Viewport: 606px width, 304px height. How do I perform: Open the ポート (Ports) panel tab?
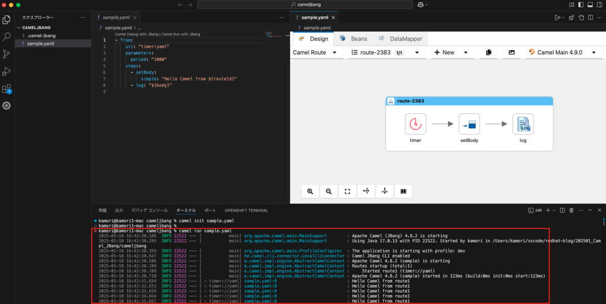pyautogui.click(x=210, y=210)
